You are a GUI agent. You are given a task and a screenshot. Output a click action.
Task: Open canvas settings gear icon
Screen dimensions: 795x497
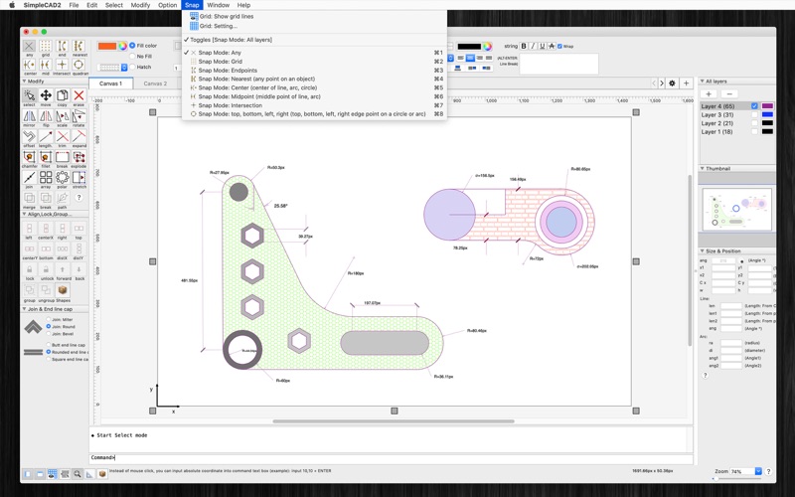pyautogui.click(x=672, y=83)
